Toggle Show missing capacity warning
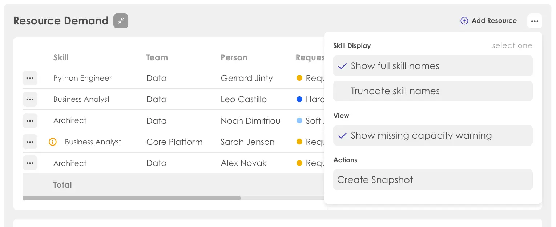This screenshot has height=227, width=556. pos(433,135)
